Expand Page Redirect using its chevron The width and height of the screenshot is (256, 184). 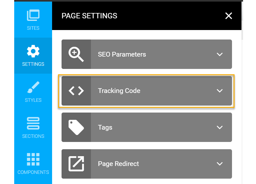[x=220, y=164]
